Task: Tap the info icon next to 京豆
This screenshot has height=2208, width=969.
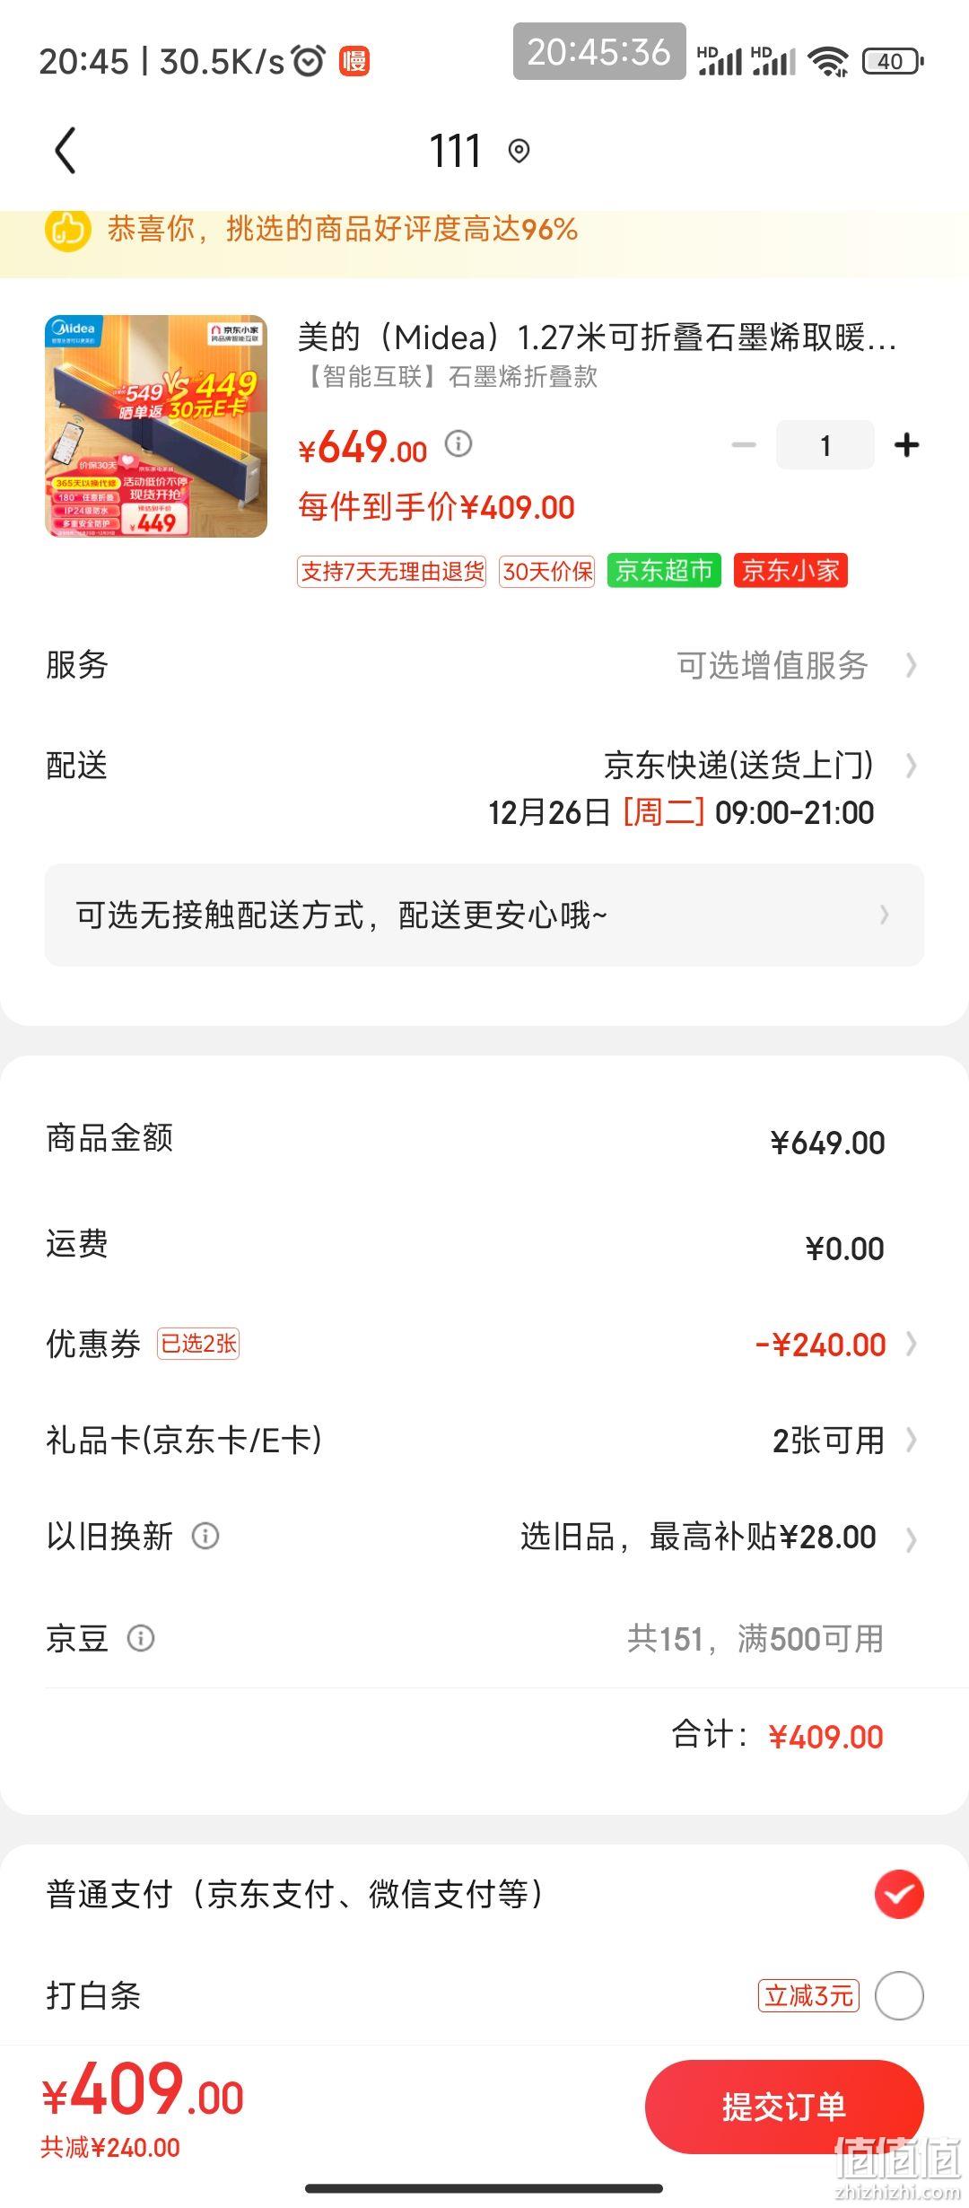Action: coord(141,1638)
